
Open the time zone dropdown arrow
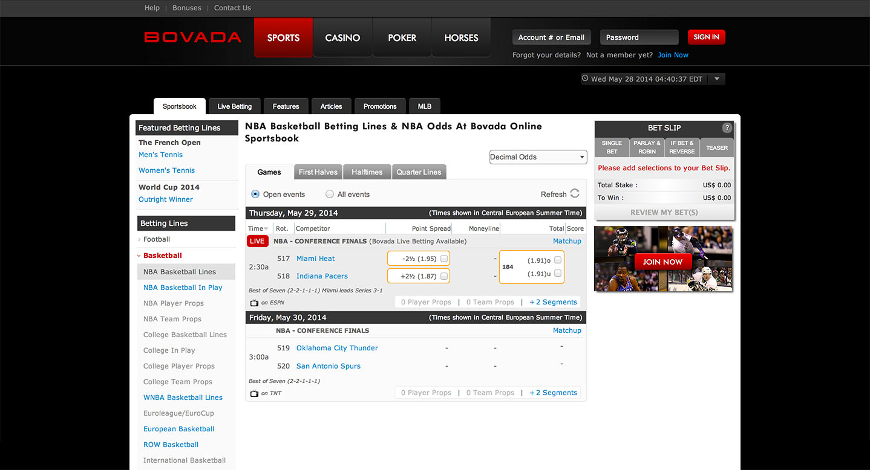click(717, 79)
